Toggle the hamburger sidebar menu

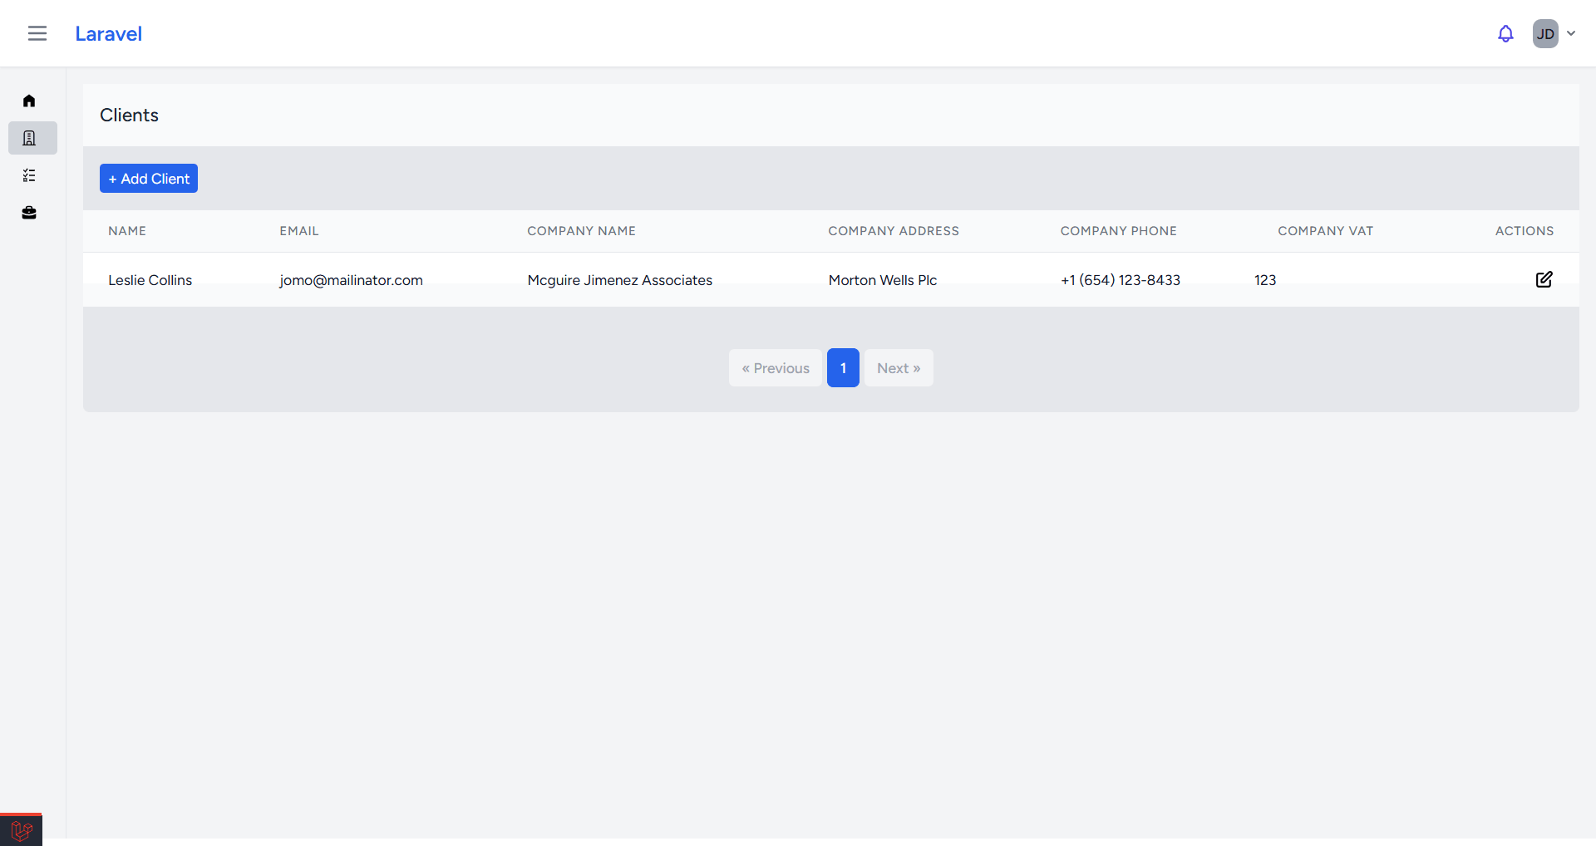click(x=37, y=33)
